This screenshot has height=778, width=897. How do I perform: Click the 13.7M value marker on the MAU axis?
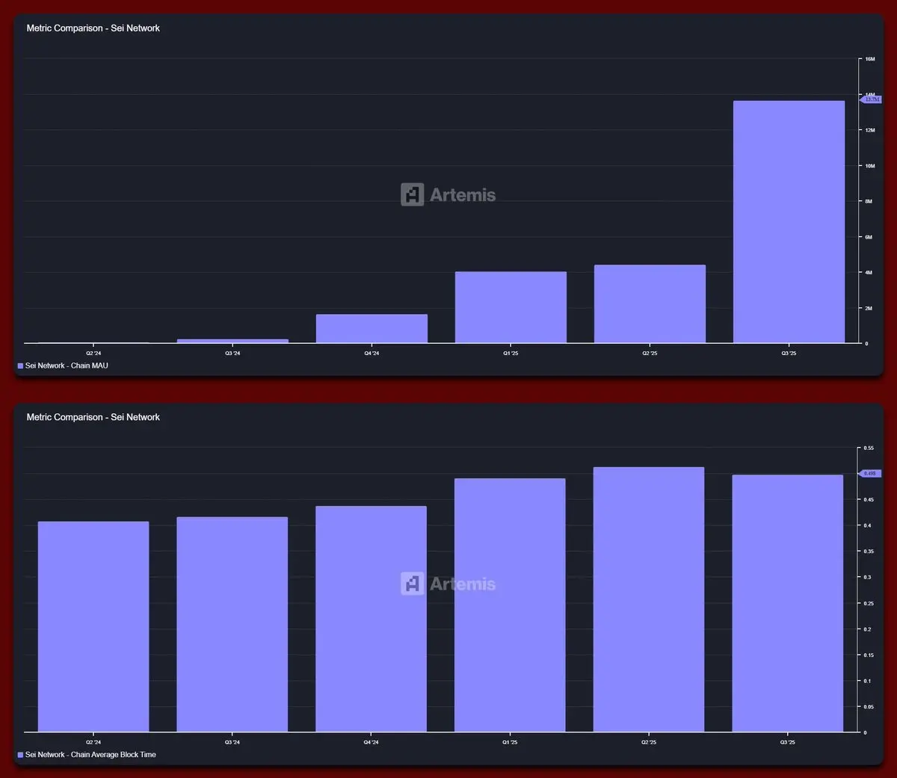(x=872, y=99)
